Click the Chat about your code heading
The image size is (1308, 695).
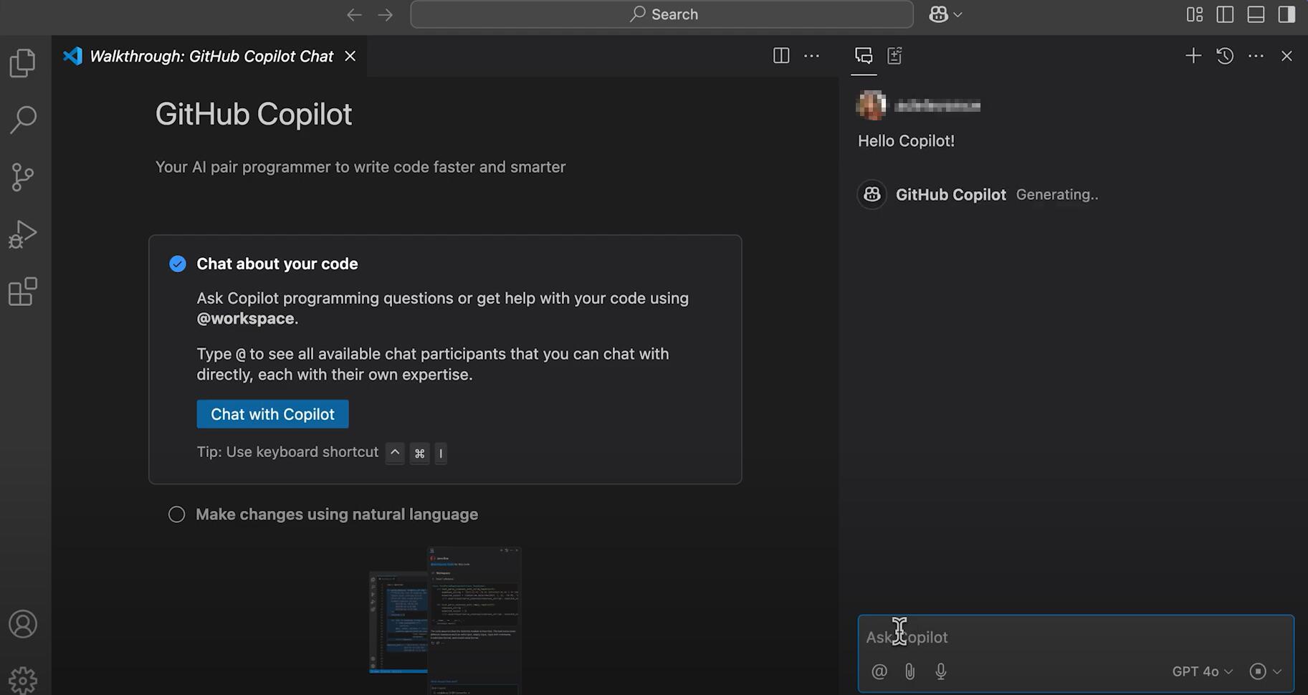point(277,264)
